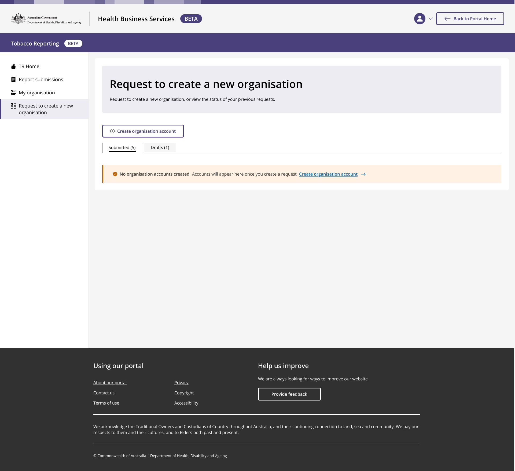
Task: Open the Privacy footer link
Action: 181,383
